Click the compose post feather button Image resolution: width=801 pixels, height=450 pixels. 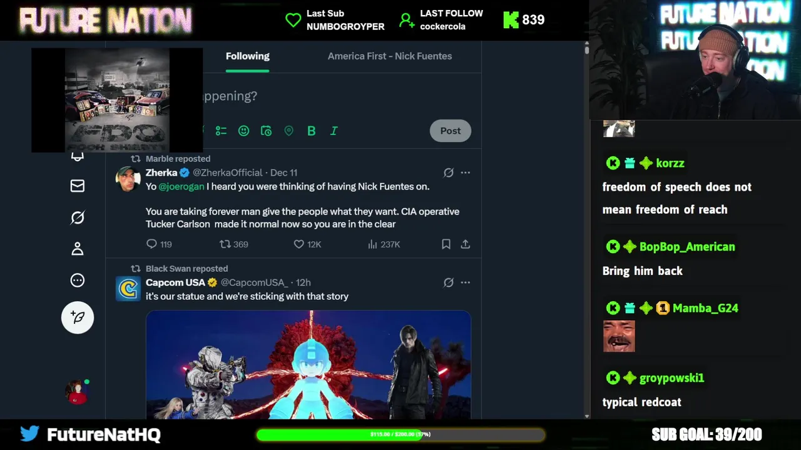click(x=78, y=317)
